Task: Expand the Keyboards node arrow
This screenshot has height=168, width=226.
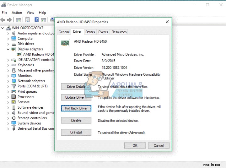Action: [x=8, y=65]
